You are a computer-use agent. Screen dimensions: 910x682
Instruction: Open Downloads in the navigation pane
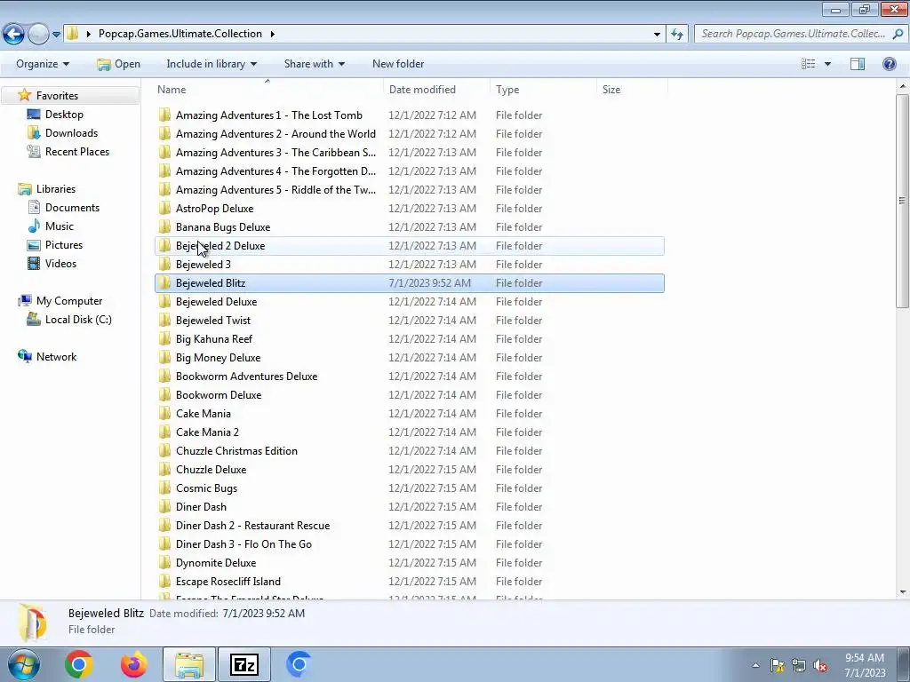click(71, 133)
